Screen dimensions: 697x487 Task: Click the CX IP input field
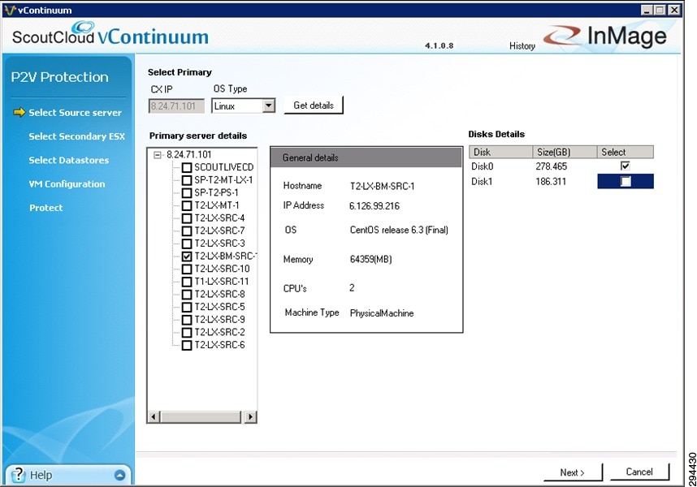pos(176,106)
